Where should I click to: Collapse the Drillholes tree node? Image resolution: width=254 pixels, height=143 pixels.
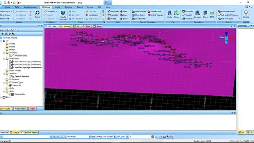pos(4,53)
